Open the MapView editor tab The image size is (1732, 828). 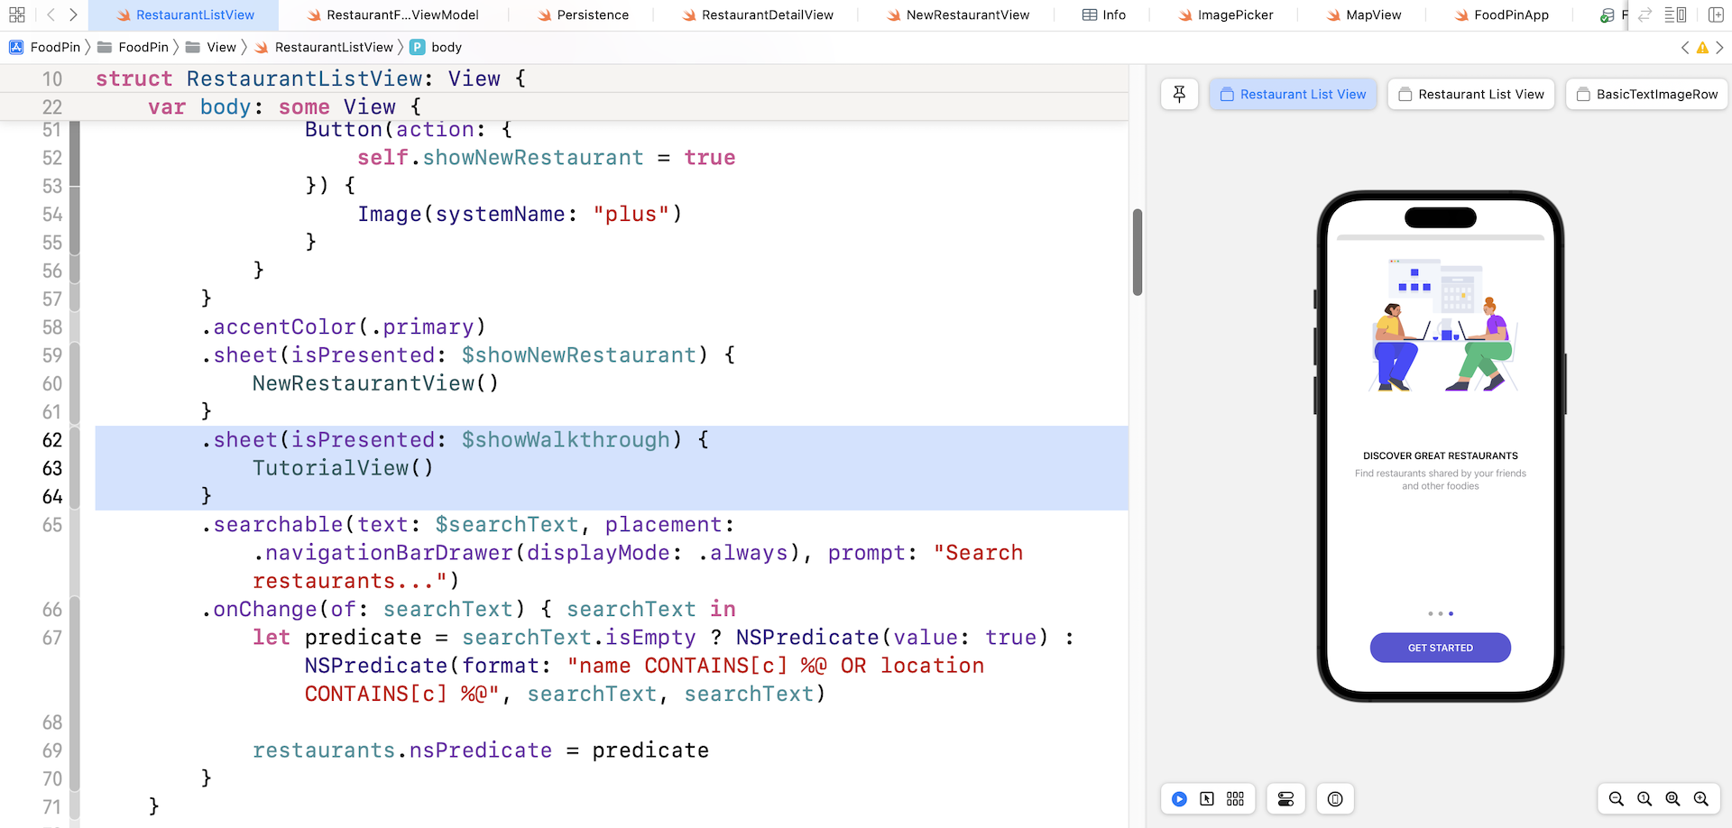click(x=1373, y=14)
